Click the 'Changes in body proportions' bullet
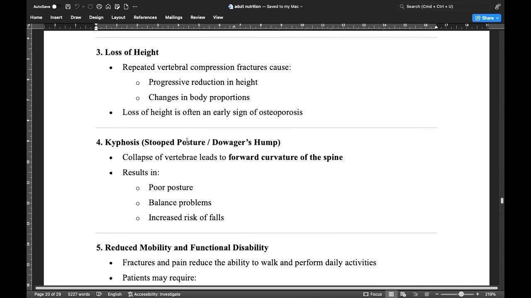Viewport: 531px width, 298px height. [199, 97]
